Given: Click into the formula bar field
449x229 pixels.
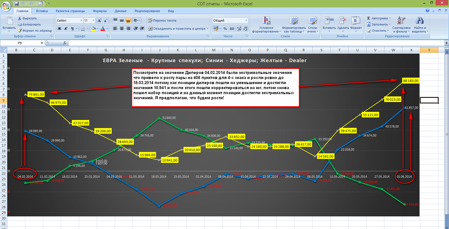Looking at the screenshot, I should 256,43.
